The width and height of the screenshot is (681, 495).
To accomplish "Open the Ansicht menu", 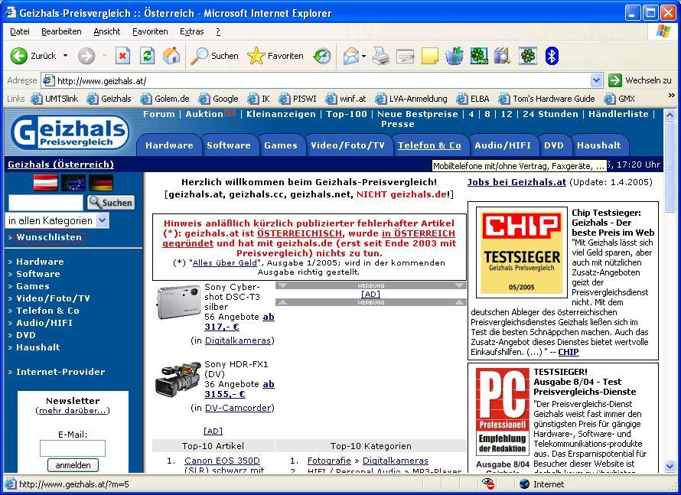I will click(107, 31).
